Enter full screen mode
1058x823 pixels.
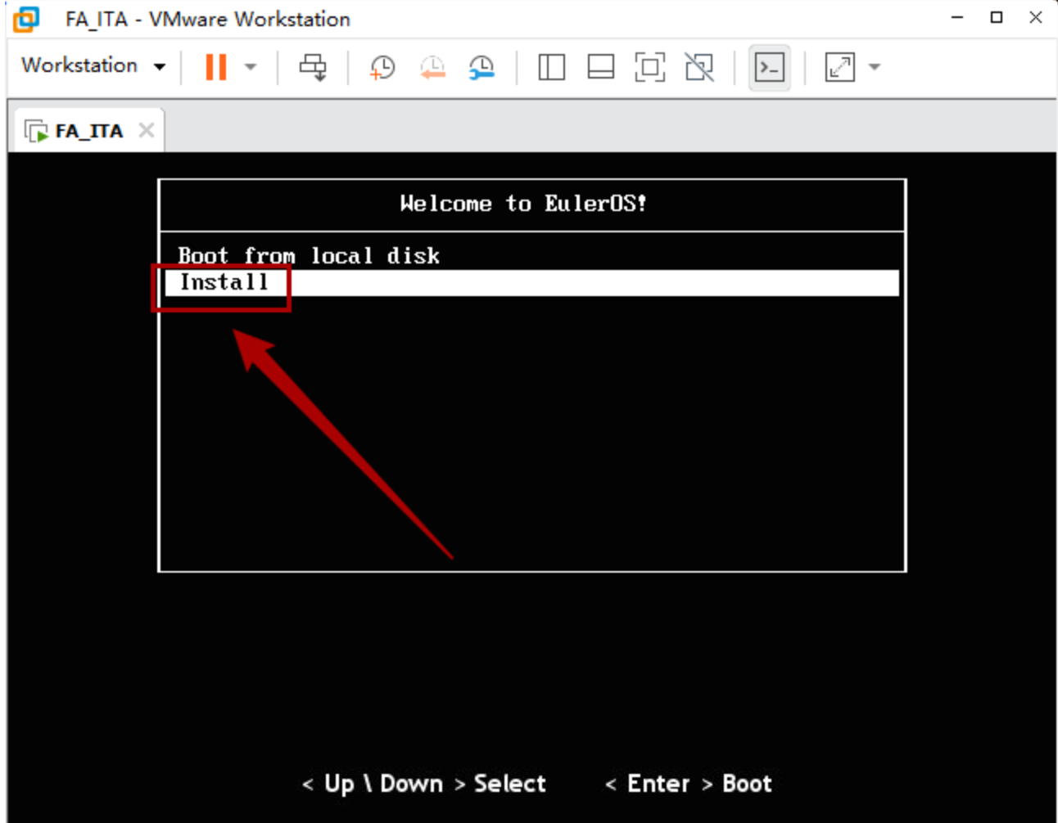pyautogui.click(x=650, y=67)
